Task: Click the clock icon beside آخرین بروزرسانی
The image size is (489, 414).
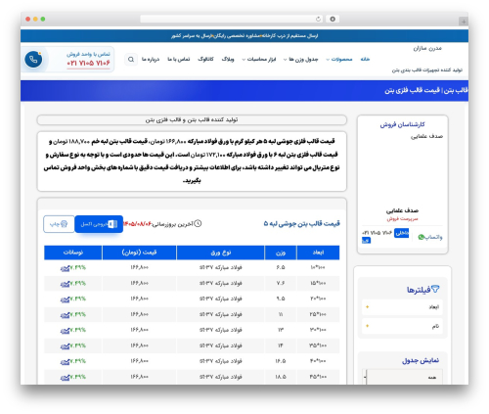Action: pos(198,223)
